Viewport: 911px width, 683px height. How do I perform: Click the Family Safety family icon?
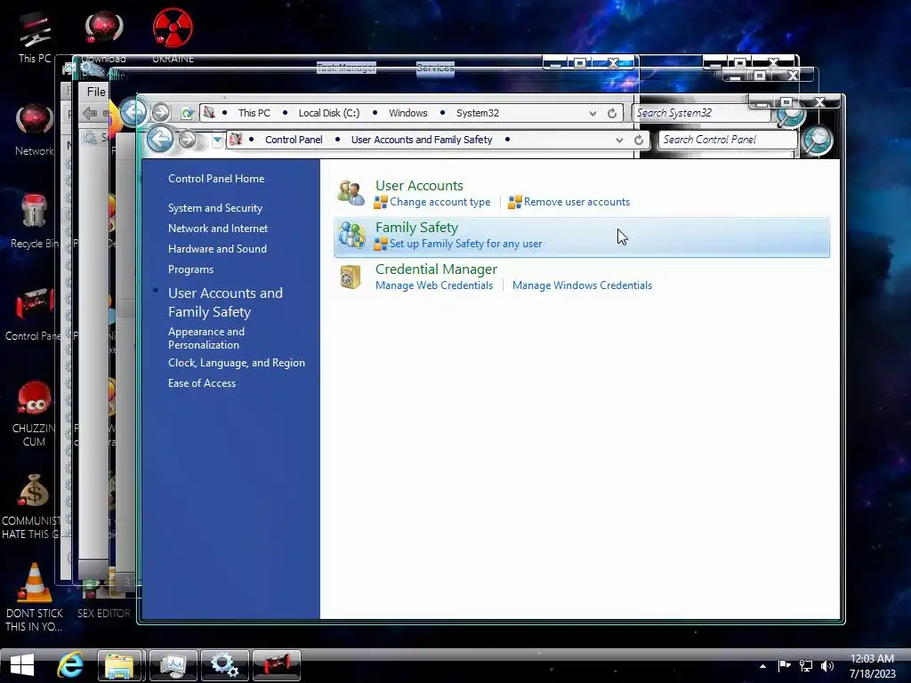351,235
